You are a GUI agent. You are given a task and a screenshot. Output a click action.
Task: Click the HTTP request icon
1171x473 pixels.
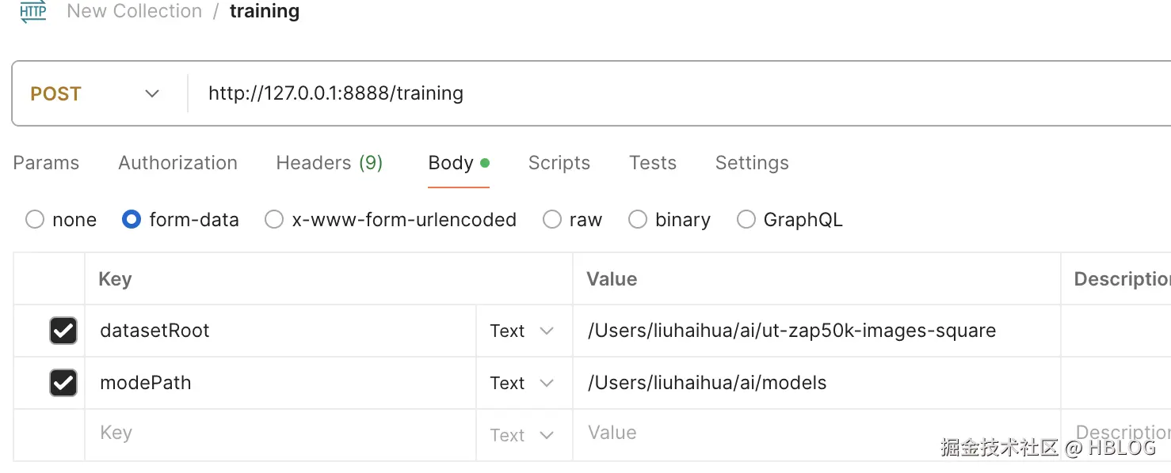(x=33, y=12)
